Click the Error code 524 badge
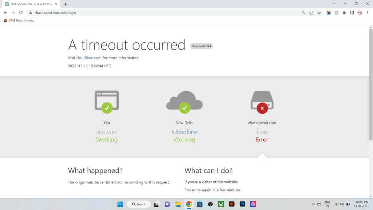373x210 pixels. tap(201, 46)
